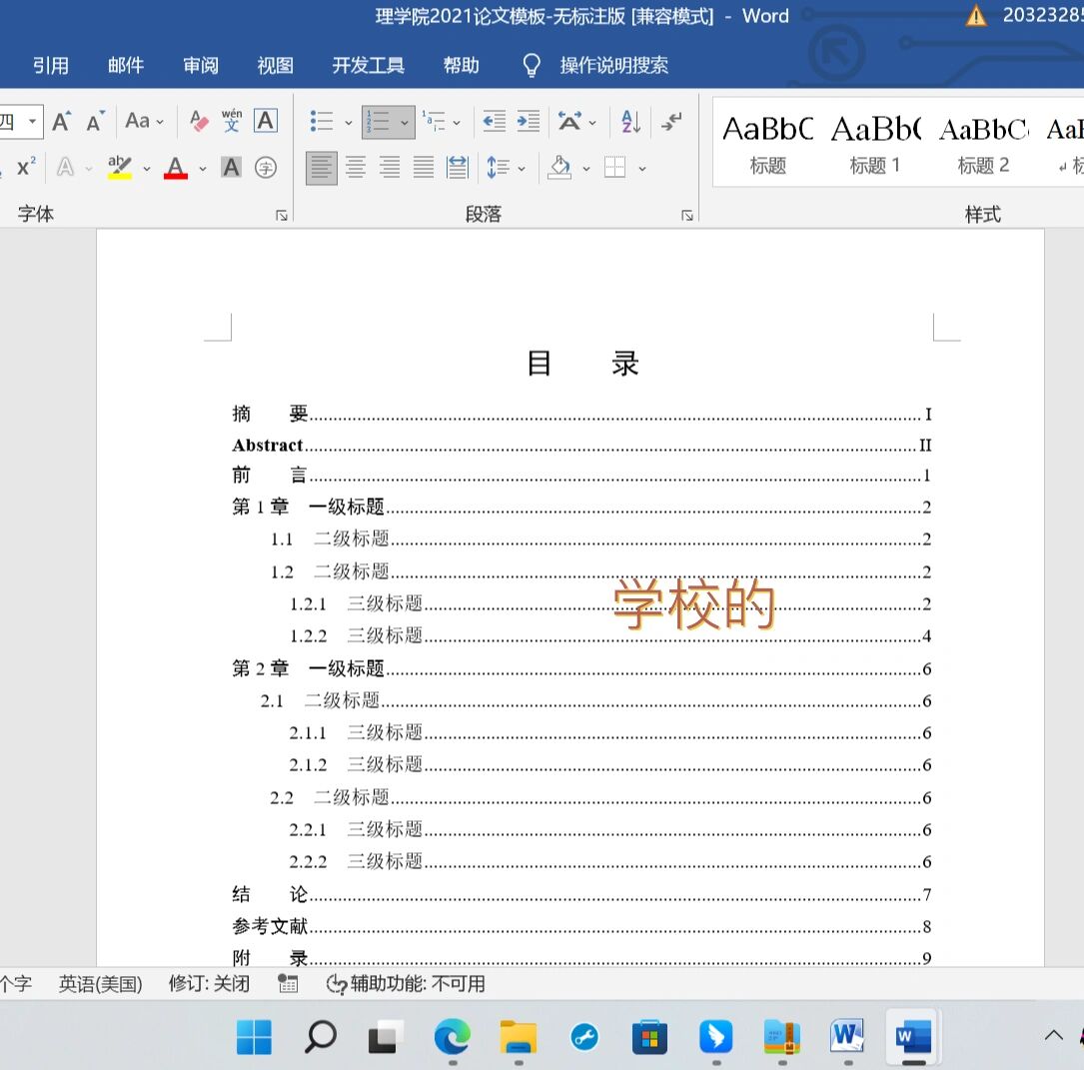The width and height of the screenshot is (1084, 1070).
Task: Click the Phonetic Guide wén icon
Action: [x=232, y=122]
